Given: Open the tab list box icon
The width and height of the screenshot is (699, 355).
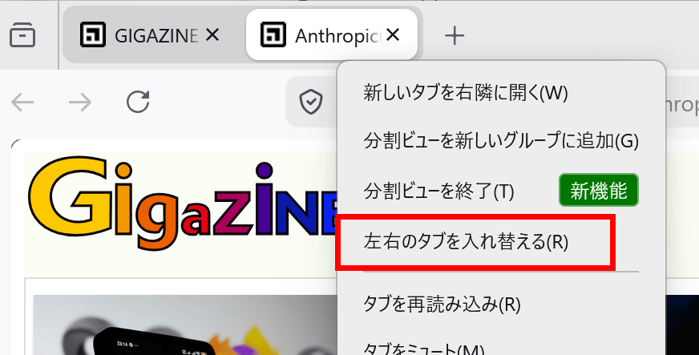Looking at the screenshot, I should 22,34.
